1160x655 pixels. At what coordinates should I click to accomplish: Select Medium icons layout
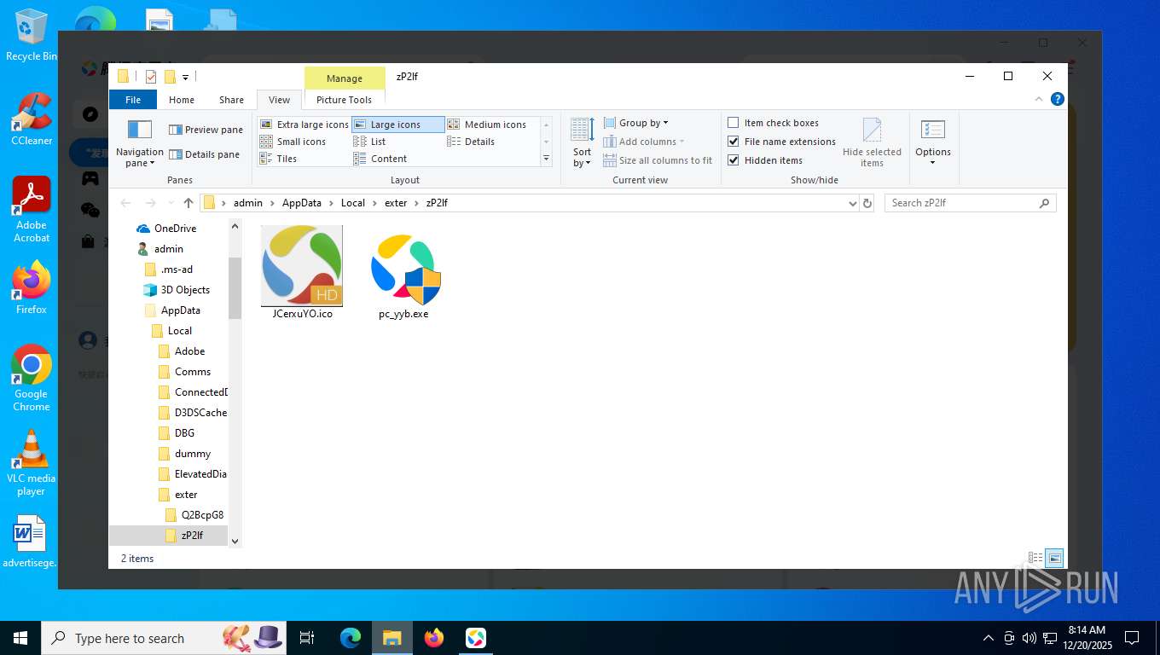(487, 125)
